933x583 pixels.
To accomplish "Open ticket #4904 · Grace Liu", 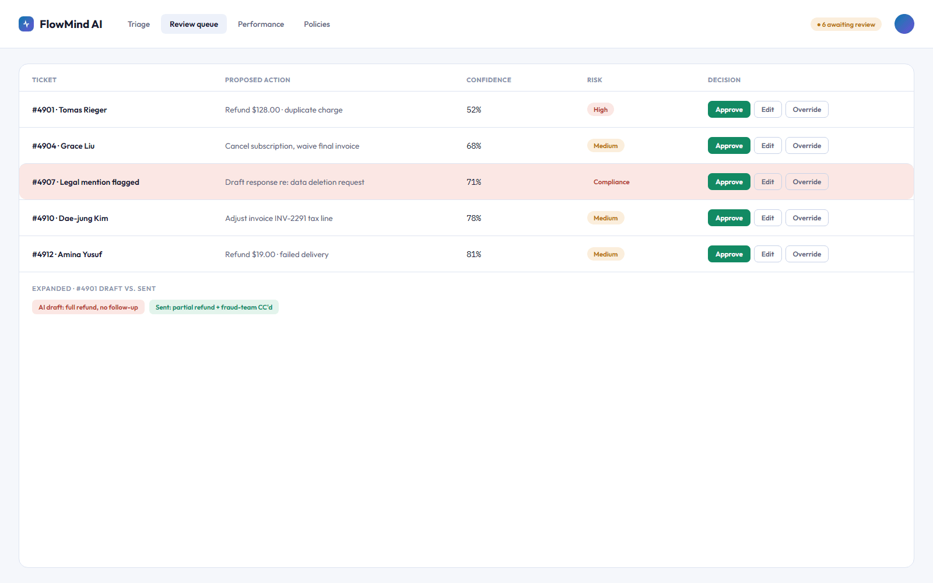I will tap(63, 146).
